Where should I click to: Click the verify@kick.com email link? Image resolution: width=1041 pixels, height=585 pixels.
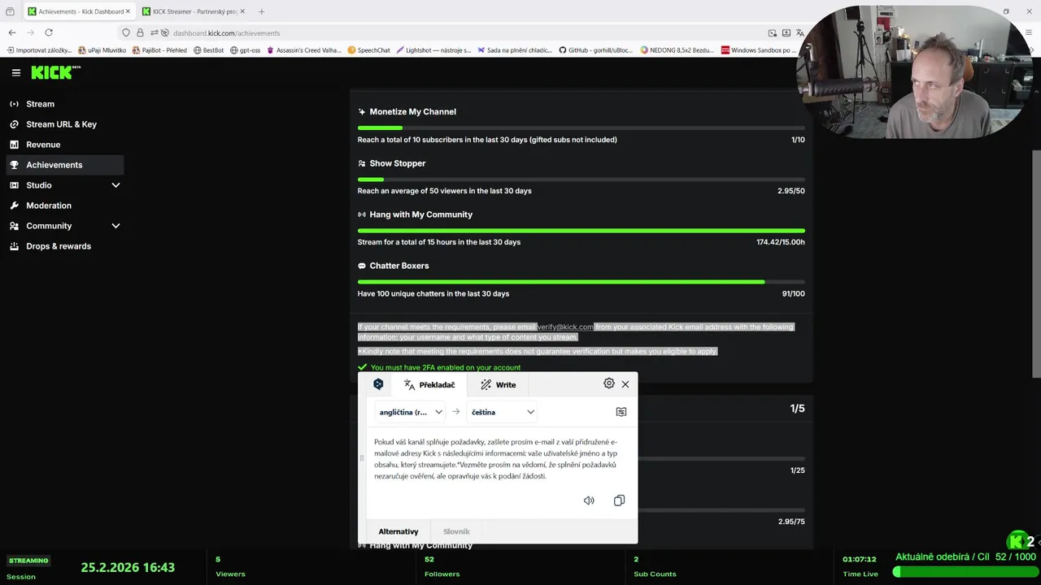click(565, 327)
